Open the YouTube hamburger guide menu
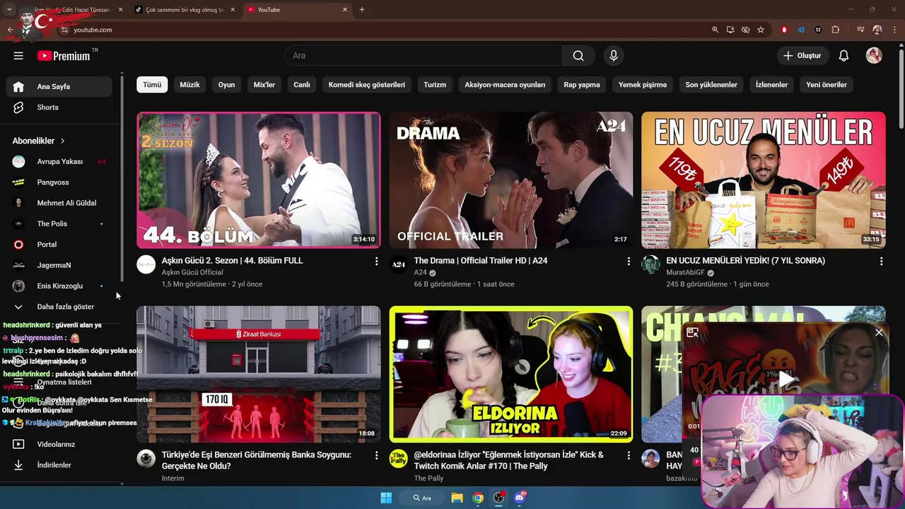Image resolution: width=905 pixels, height=509 pixels. coord(18,56)
